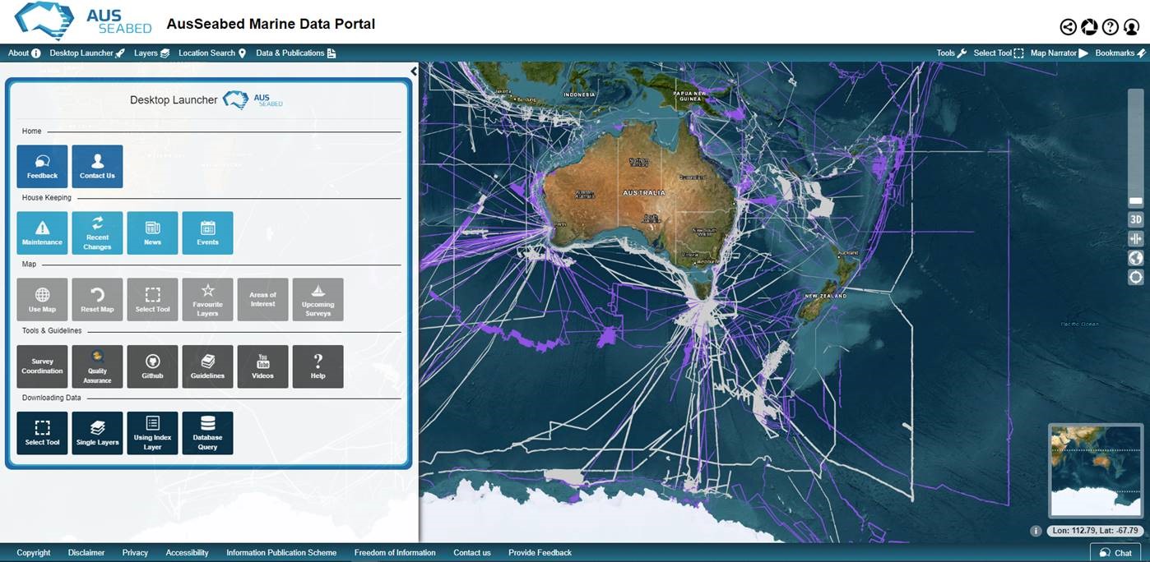Click the share icon in the header

(x=1068, y=27)
